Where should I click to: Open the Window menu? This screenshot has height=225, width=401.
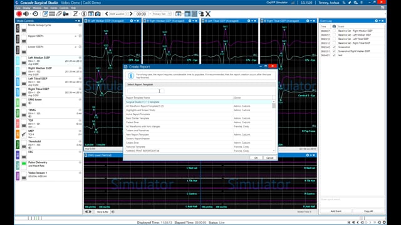[x=37, y=8]
